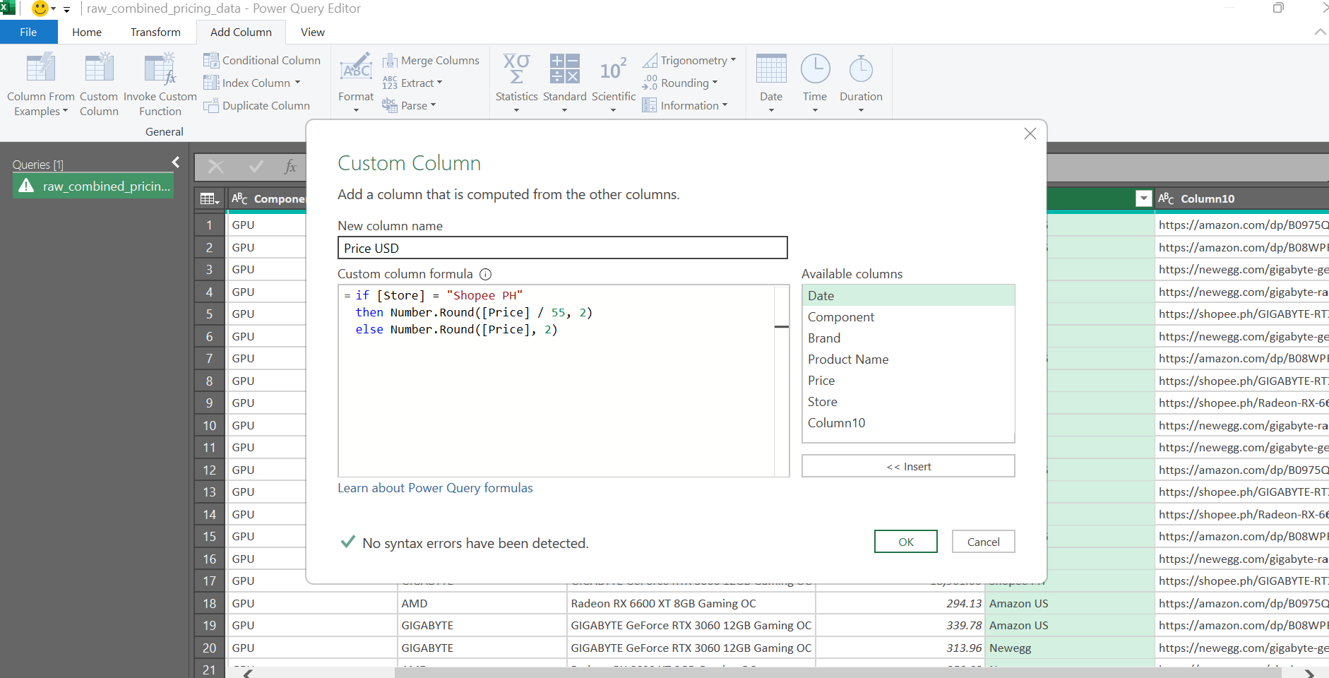
Task: Click Invoke Custom Function icon
Action: [160, 70]
